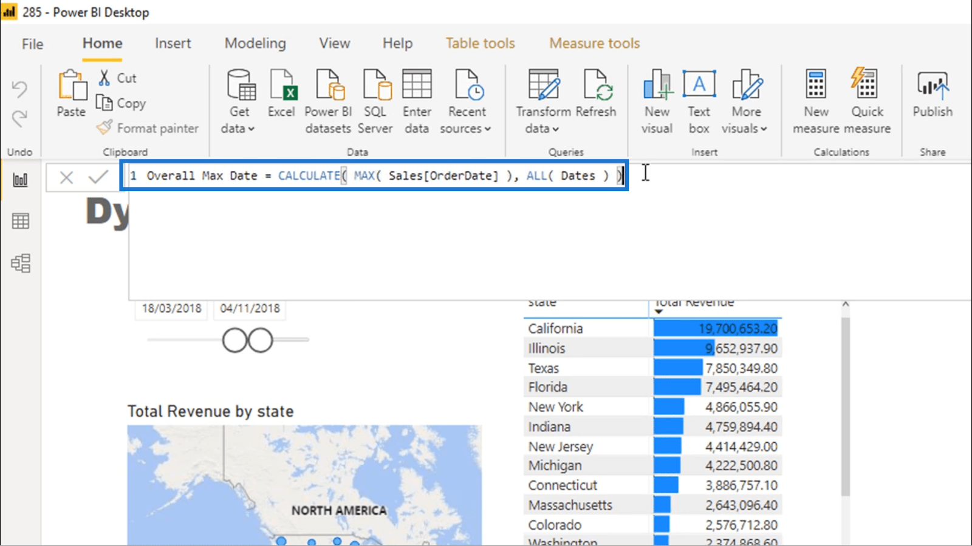Select the California row
The width and height of the screenshot is (972, 546).
point(652,328)
